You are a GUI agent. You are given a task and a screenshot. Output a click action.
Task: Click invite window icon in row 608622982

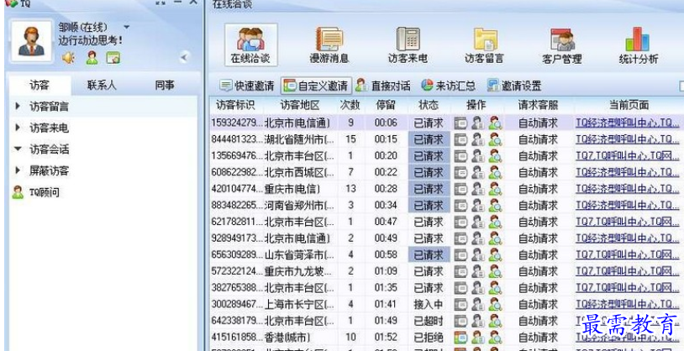(460, 173)
